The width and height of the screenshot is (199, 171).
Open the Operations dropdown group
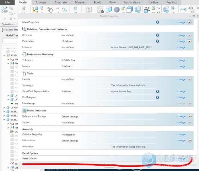point(8,24)
